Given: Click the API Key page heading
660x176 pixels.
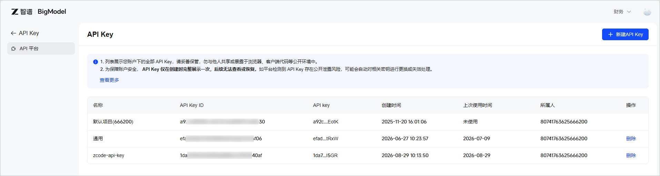Looking at the screenshot, I should click(100, 34).
